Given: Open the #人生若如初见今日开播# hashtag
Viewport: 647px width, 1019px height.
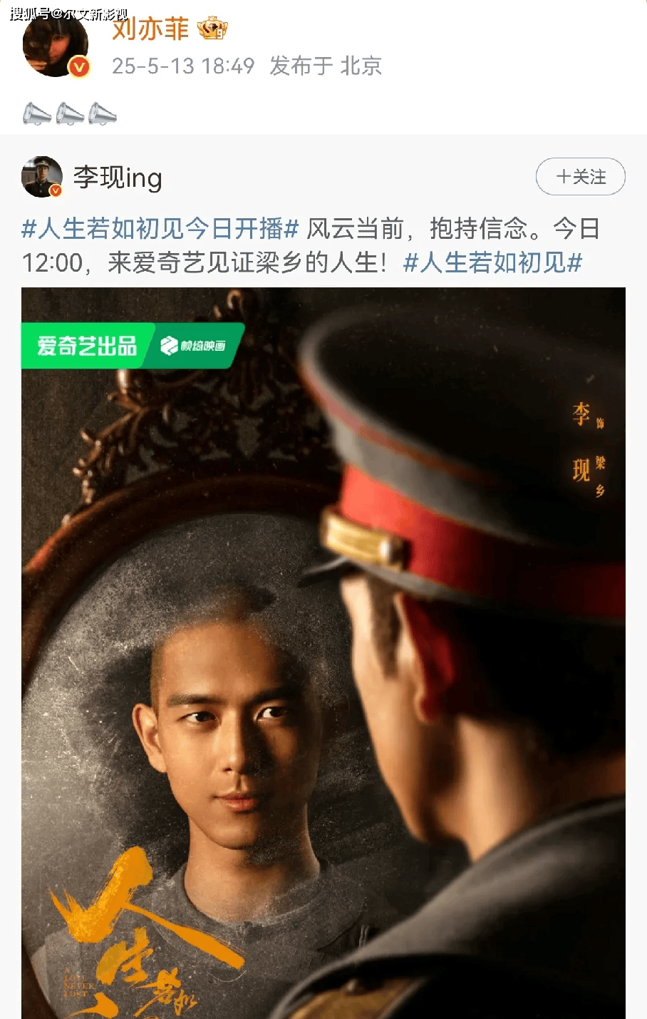Looking at the screenshot, I should pos(160,229).
